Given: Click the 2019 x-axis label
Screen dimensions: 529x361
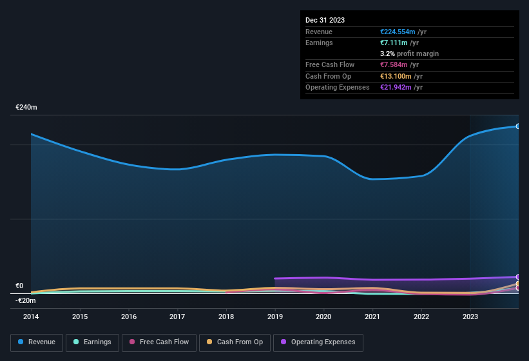Looking at the screenshot, I should 275,317.
